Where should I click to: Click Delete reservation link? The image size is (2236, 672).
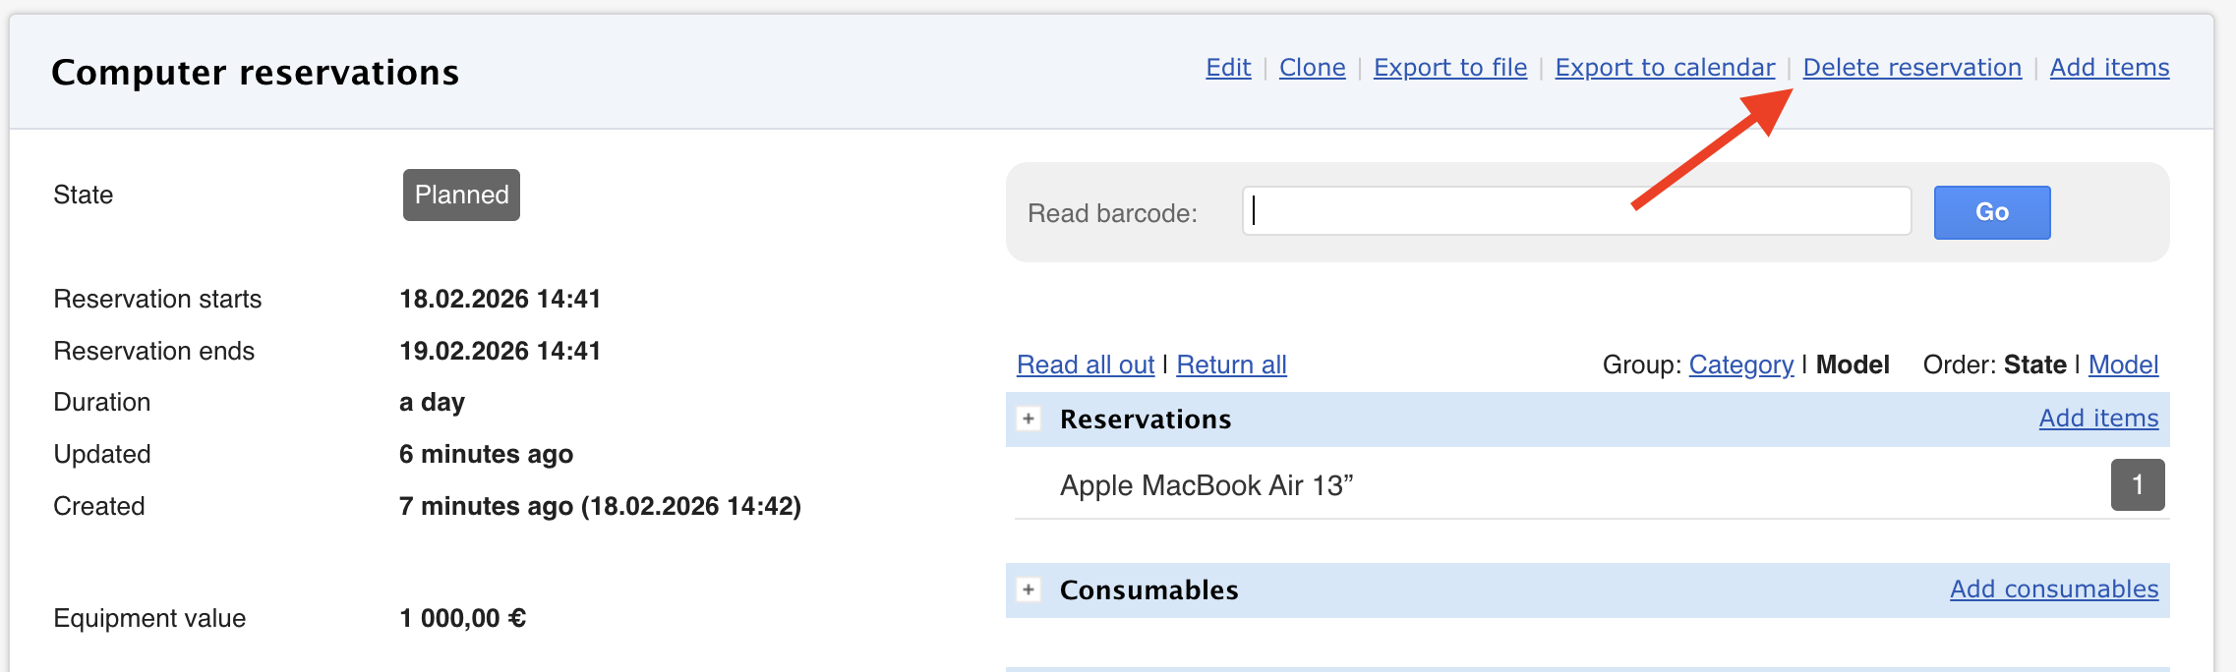1912,68
